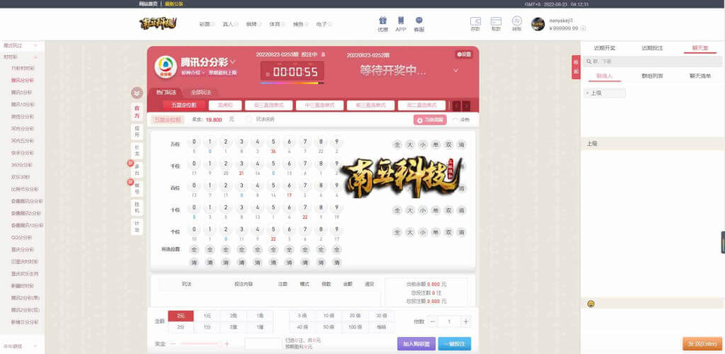Viewport: 725px width, 354px height.
Task: Select 万位 number 5
Action: pyautogui.click(x=273, y=142)
